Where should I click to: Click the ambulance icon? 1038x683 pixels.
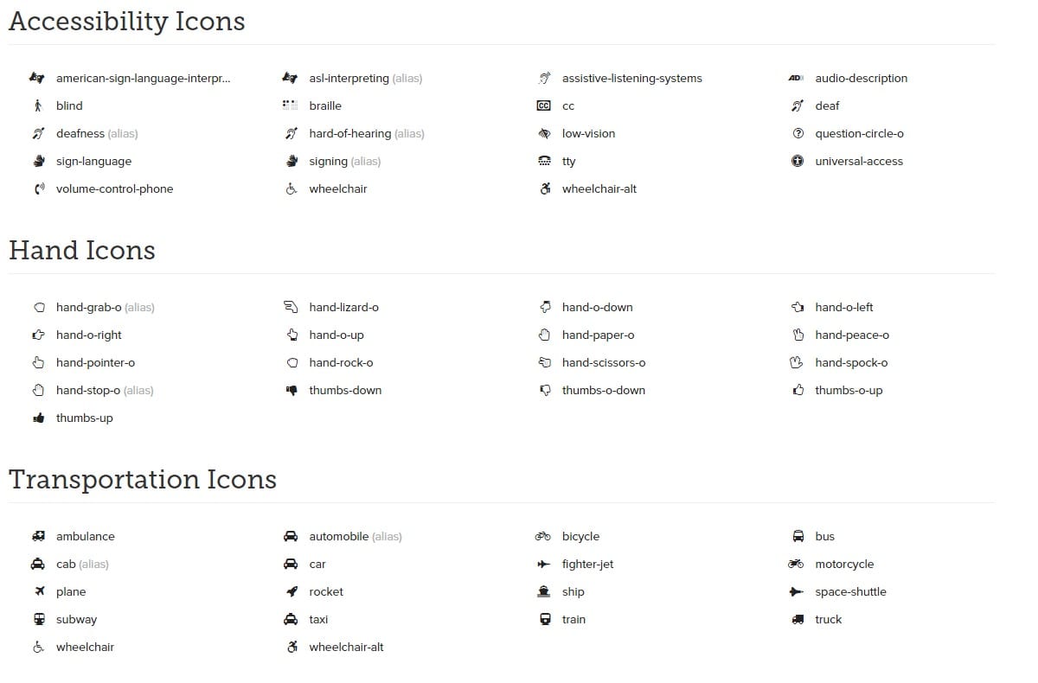tap(38, 536)
